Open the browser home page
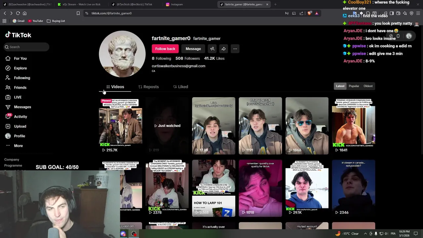This screenshot has width=423, height=238. [24, 13]
